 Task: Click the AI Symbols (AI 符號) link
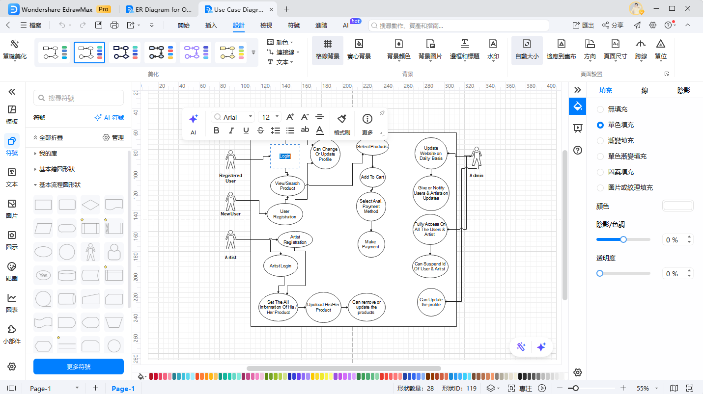pos(109,118)
